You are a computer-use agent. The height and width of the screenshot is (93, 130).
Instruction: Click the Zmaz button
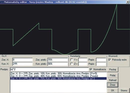point(112,85)
